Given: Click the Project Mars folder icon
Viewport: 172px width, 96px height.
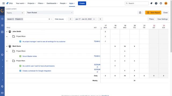Looking at the screenshot, I should 14,61.
